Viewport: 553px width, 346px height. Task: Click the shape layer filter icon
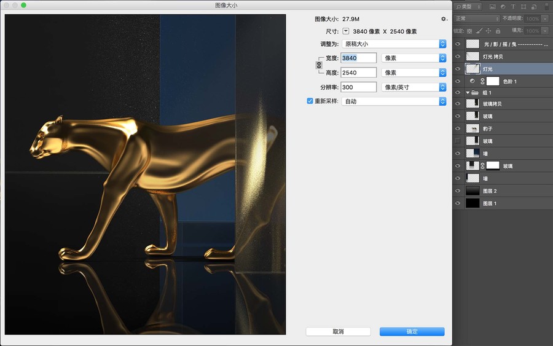[x=524, y=7]
